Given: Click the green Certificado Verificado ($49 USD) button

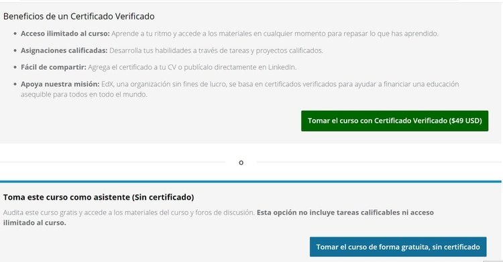Looking at the screenshot, I should pos(394,121).
